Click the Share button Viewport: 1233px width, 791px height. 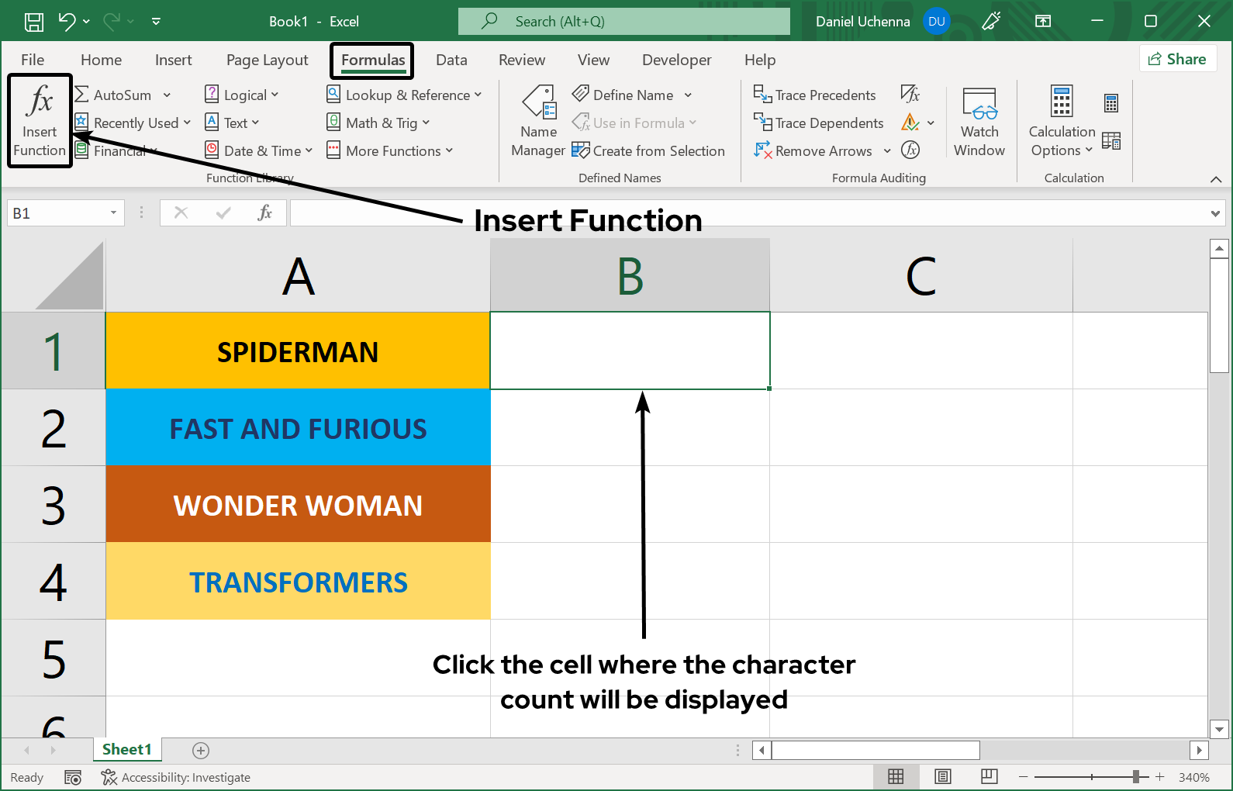(x=1177, y=59)
